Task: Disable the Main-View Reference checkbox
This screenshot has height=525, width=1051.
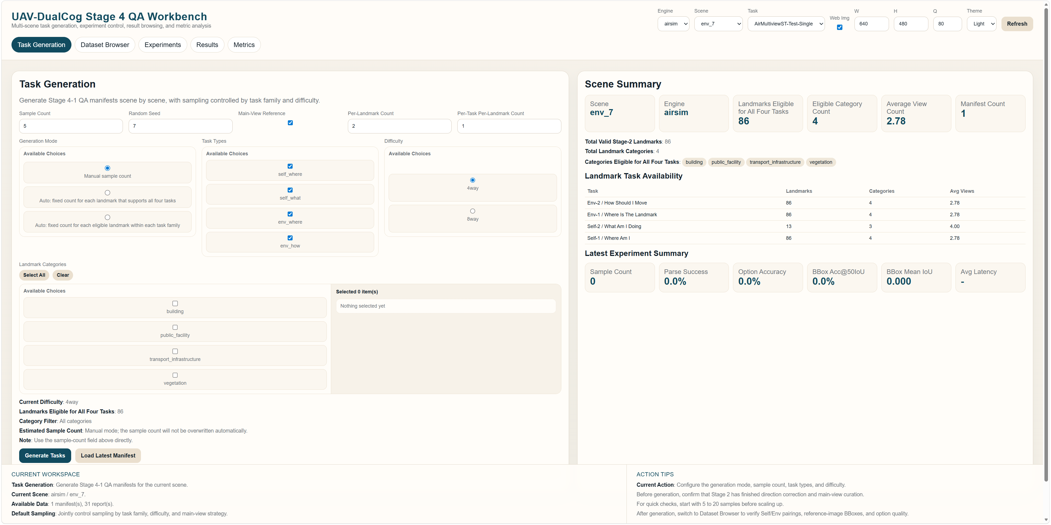Action: 290,122
